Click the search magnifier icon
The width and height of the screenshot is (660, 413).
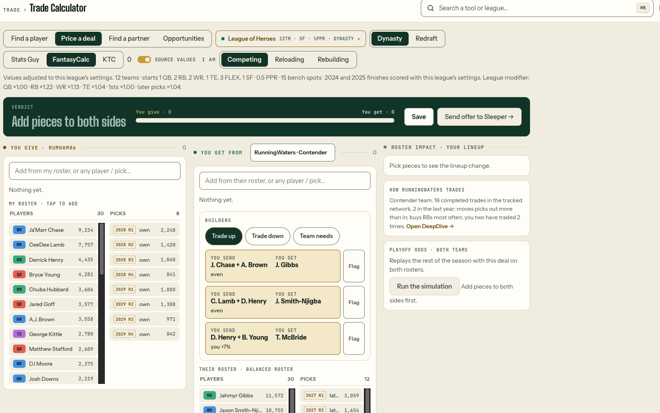(431, 8)
